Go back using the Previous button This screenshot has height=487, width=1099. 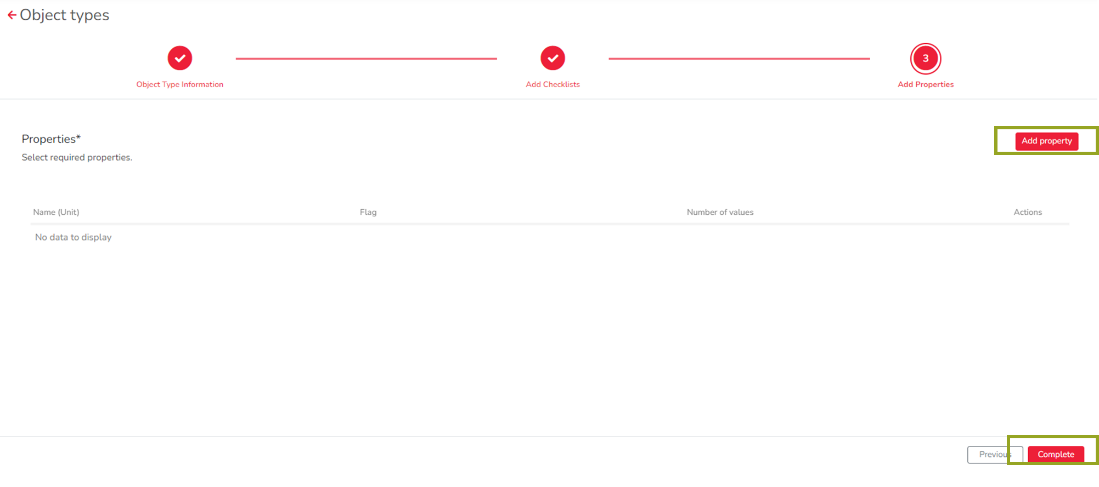pos(990,455)
